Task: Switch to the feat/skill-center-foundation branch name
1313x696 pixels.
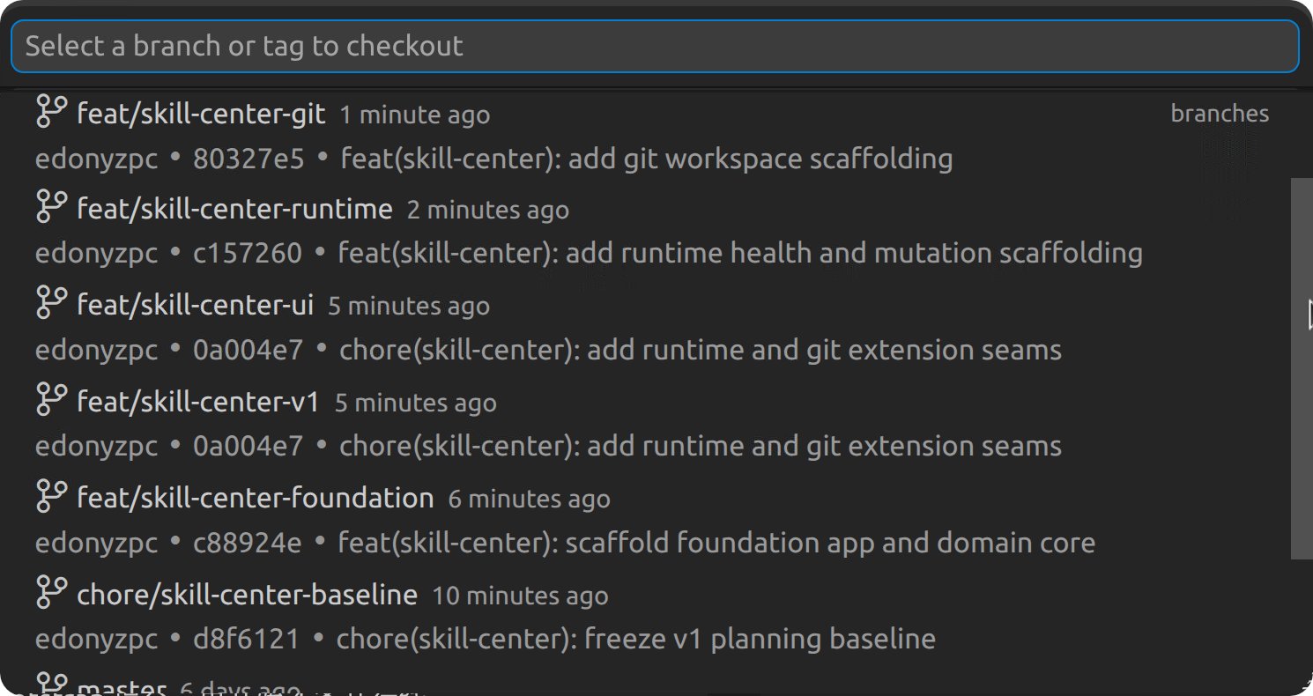Action: [255, 498]
